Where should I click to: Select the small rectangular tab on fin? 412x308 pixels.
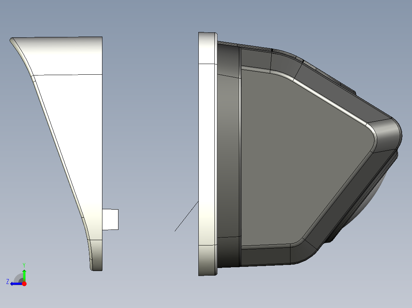click(110, 220)
